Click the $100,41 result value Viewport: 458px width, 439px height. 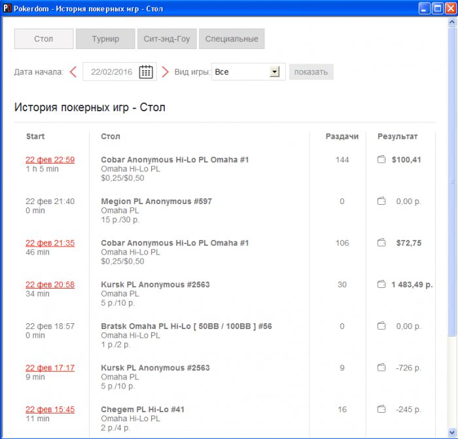[x=406, y=160]
